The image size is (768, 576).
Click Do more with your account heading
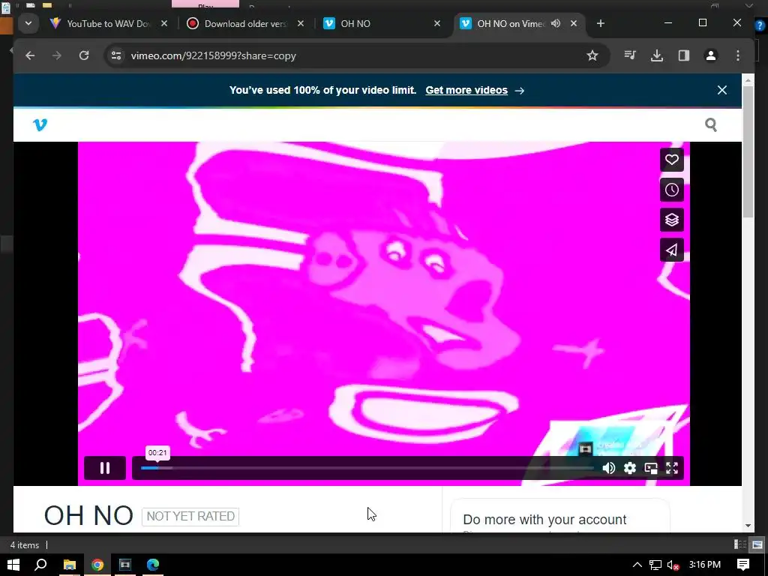click(544, 519)
